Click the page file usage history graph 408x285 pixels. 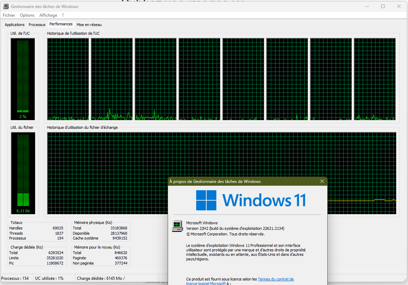point(221,173)
